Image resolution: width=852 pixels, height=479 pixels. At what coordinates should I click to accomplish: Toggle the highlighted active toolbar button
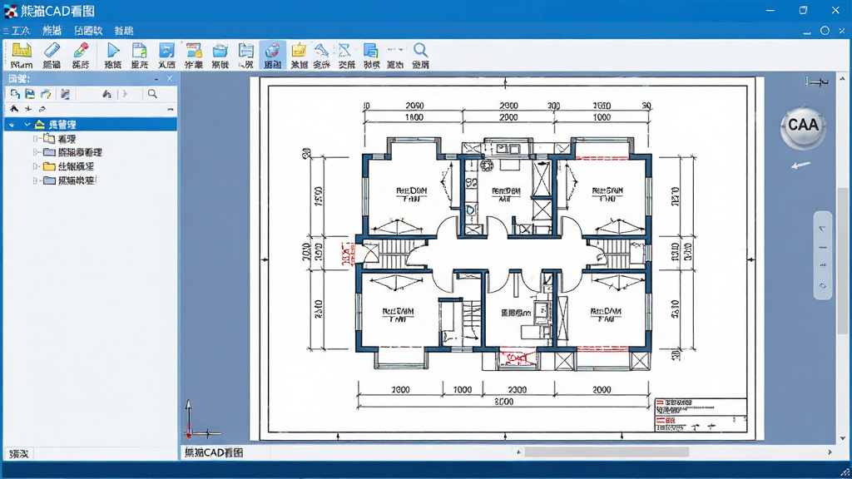tap(272, 55)
